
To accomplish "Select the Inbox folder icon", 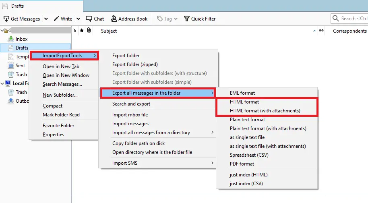I will [x=11, y=39].
